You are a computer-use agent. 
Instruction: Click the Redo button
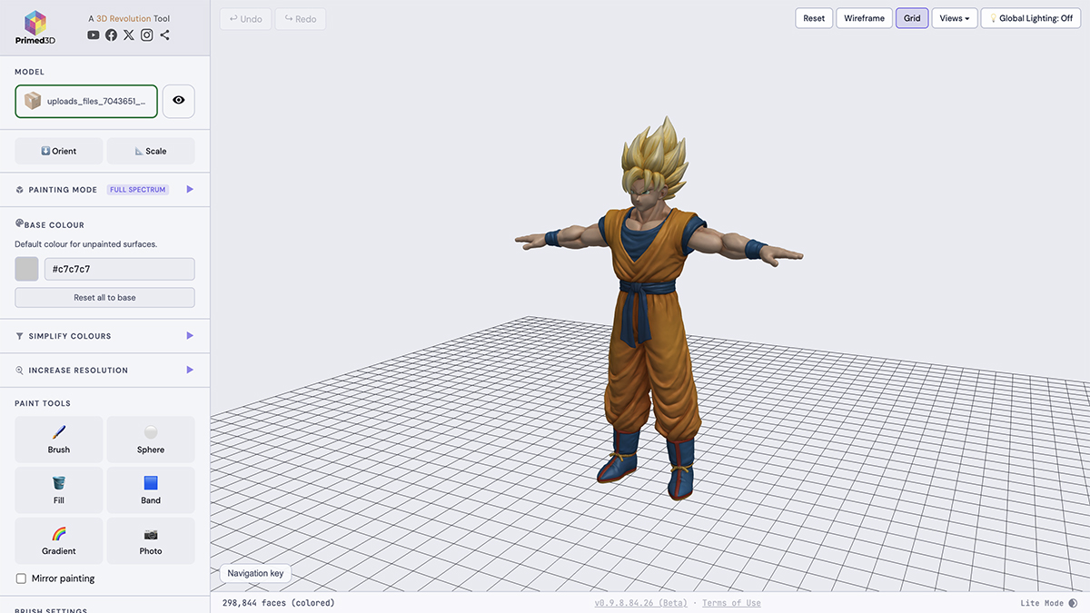pos(301,18)
